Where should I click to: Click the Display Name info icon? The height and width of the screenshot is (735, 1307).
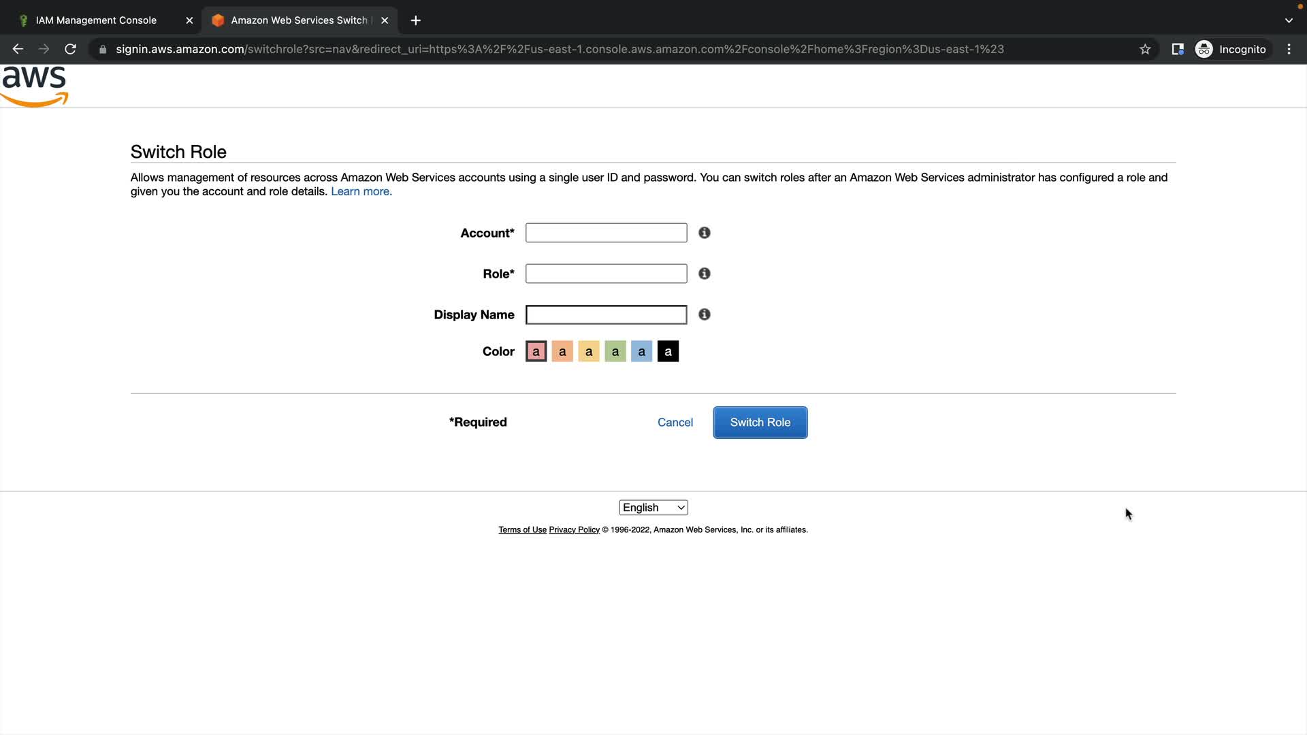coord(705,314)
